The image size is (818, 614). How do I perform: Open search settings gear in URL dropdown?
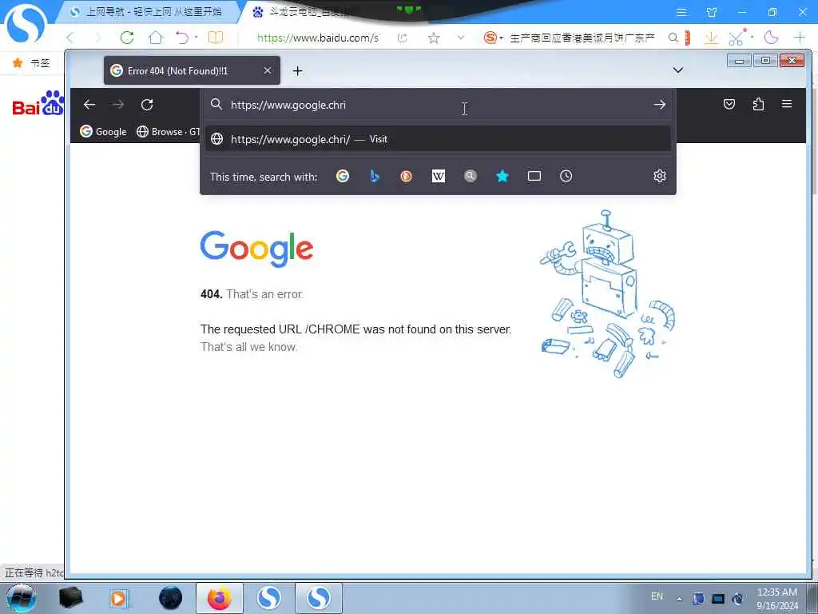coord(659,176)
